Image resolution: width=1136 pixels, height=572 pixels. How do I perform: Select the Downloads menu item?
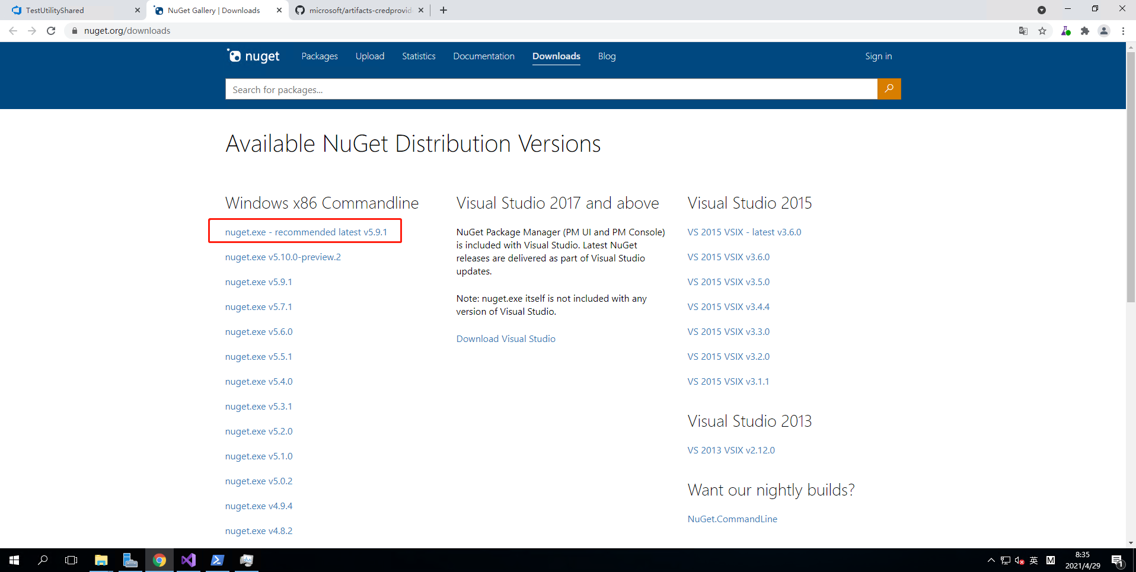556,56
